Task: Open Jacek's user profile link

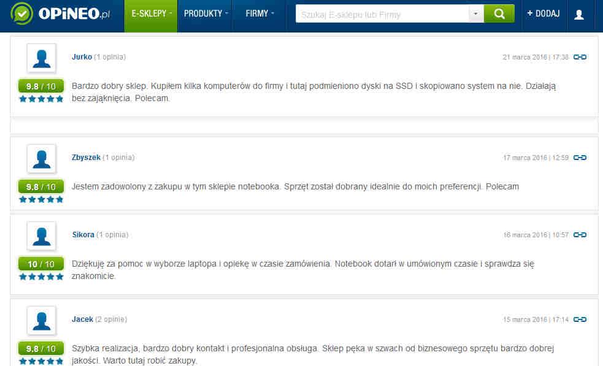Action: [x=82, y=319]
